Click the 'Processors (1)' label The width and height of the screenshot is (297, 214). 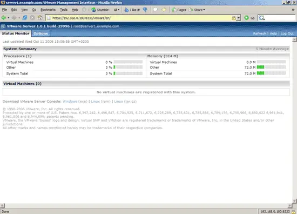click(18, 56)
